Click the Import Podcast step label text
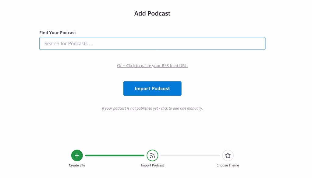The width and height of the screenshot is (312, 178). click(152, 165)
